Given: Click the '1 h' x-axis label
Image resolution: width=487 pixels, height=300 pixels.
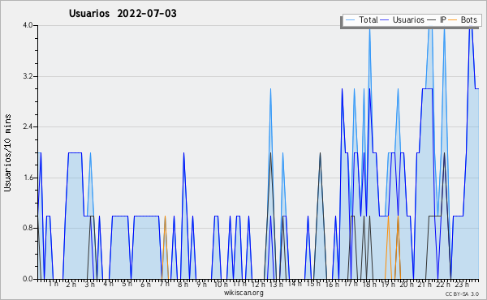Looking at the screenshot, I should (x=53, y=284).
